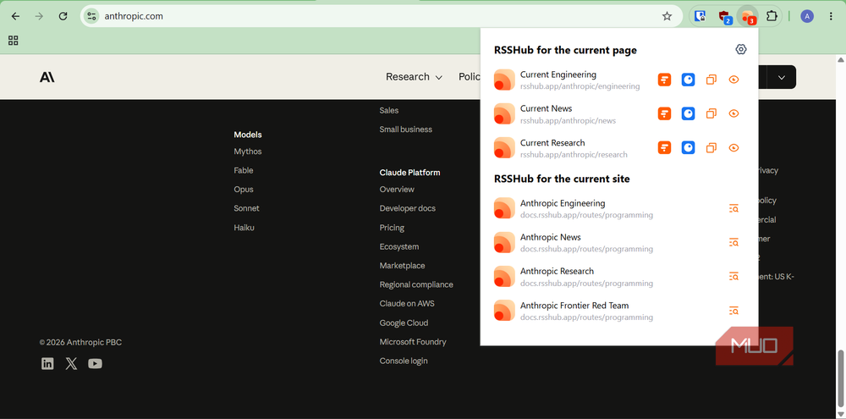Open the Pricing footer link
The height and width of the screenshot is (419, 846).
point(392,228)
